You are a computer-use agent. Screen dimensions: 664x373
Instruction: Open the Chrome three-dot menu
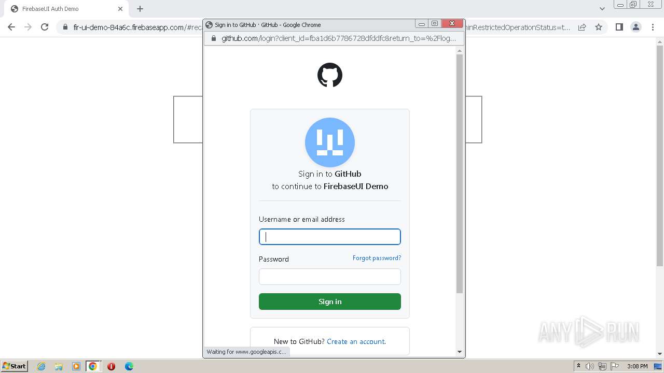point(653,27)
